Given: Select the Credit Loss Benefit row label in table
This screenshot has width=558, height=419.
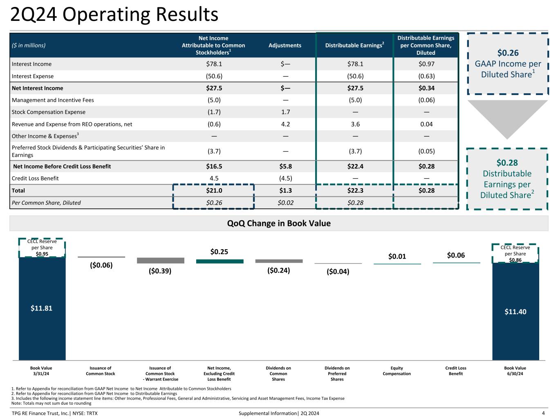Looking at the screenshot, I should [35, 178].
